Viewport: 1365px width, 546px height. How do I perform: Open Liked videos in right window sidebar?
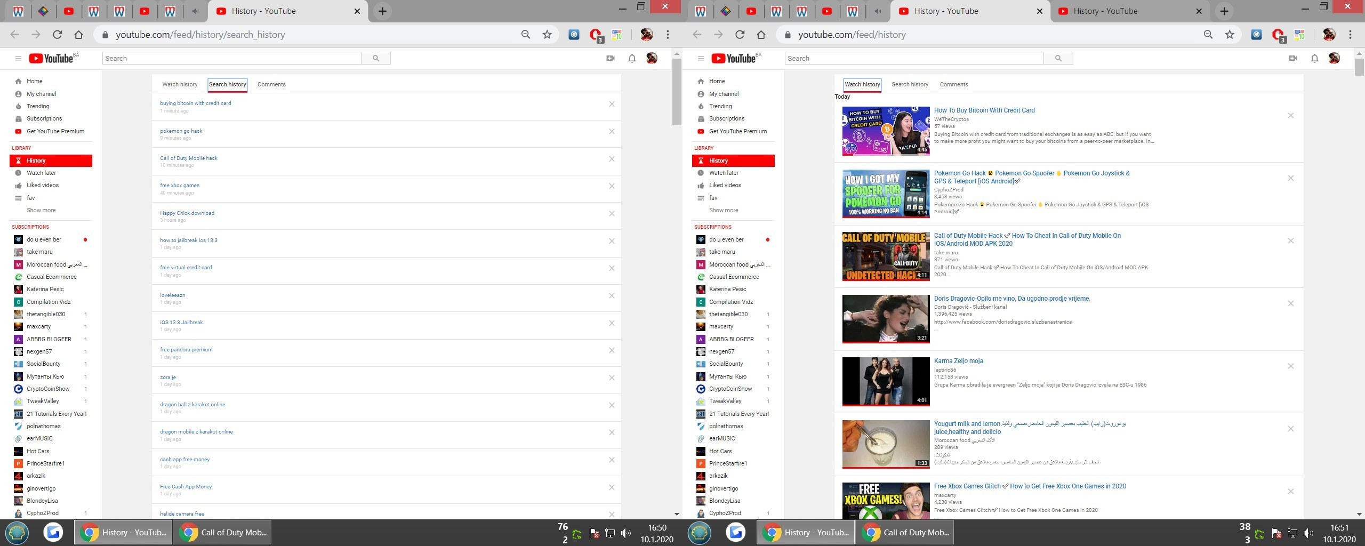pyautogui.click(x=725, y=185)
